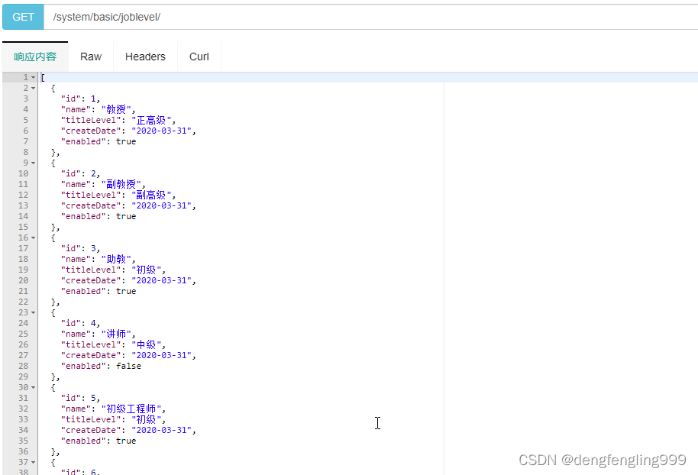Image resolution: width=698 pixels, height=475 pixels.
Task: Click the GET method button
Action: (x=23, y=17)
